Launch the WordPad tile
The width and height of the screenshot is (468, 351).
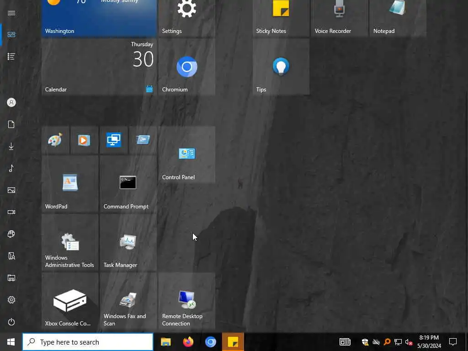click(70, 184)
